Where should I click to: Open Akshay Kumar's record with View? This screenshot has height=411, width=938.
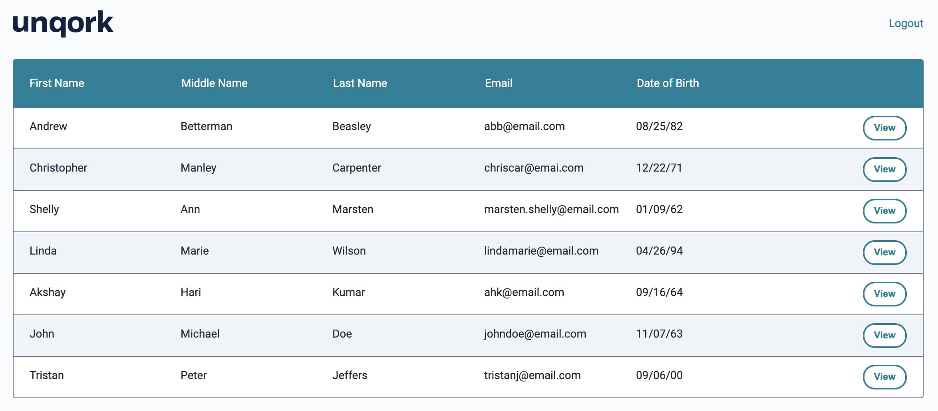884,294
